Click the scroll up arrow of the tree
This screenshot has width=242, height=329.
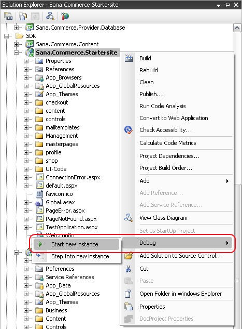(237, 28)
